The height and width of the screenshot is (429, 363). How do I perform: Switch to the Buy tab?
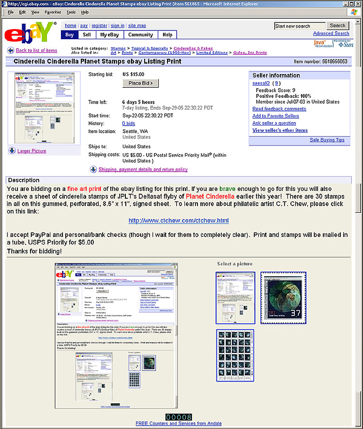(x=69, y=35)
